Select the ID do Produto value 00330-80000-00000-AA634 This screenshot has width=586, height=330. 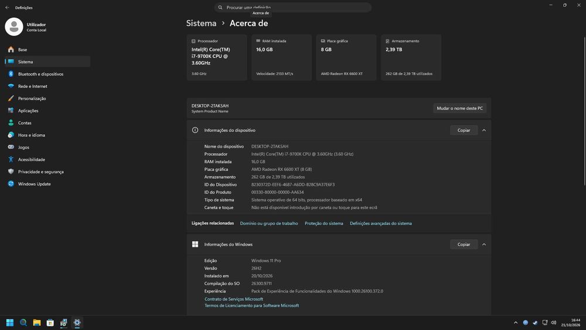[277, 192]
